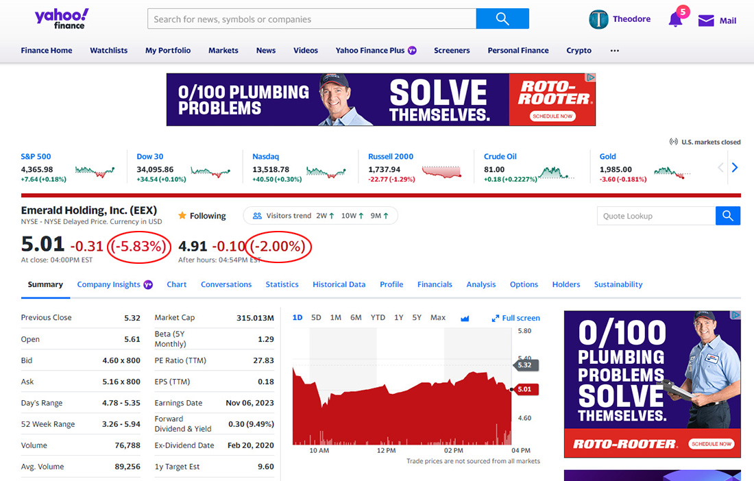Click the search news and symbols field
The width and height of the screenshot is (754, 481).
[312, 18]
